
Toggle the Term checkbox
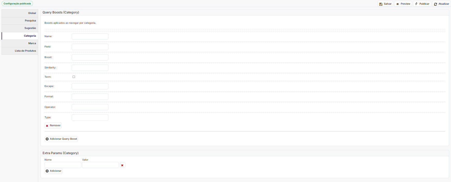pos(74,77)
